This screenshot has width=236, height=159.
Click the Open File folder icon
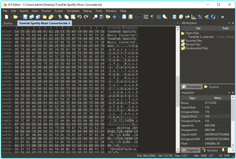[x=16, y=17]
